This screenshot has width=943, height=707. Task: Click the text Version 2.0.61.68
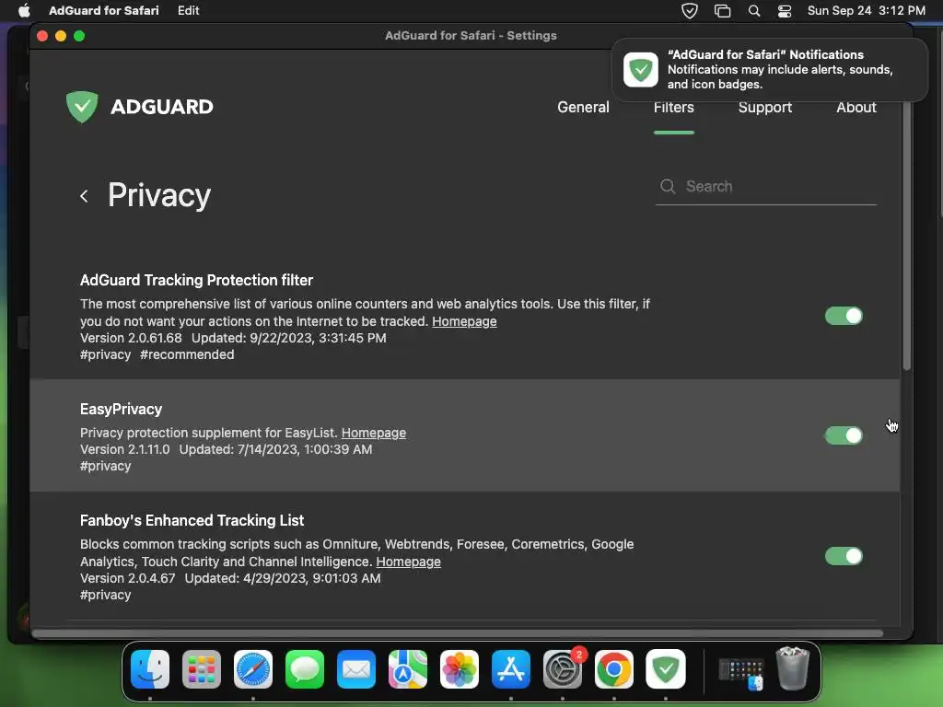pyautogui.click(x=131, y=338)
